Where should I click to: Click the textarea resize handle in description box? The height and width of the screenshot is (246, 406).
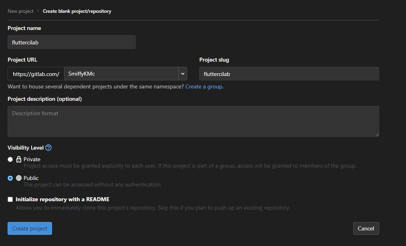377,134
